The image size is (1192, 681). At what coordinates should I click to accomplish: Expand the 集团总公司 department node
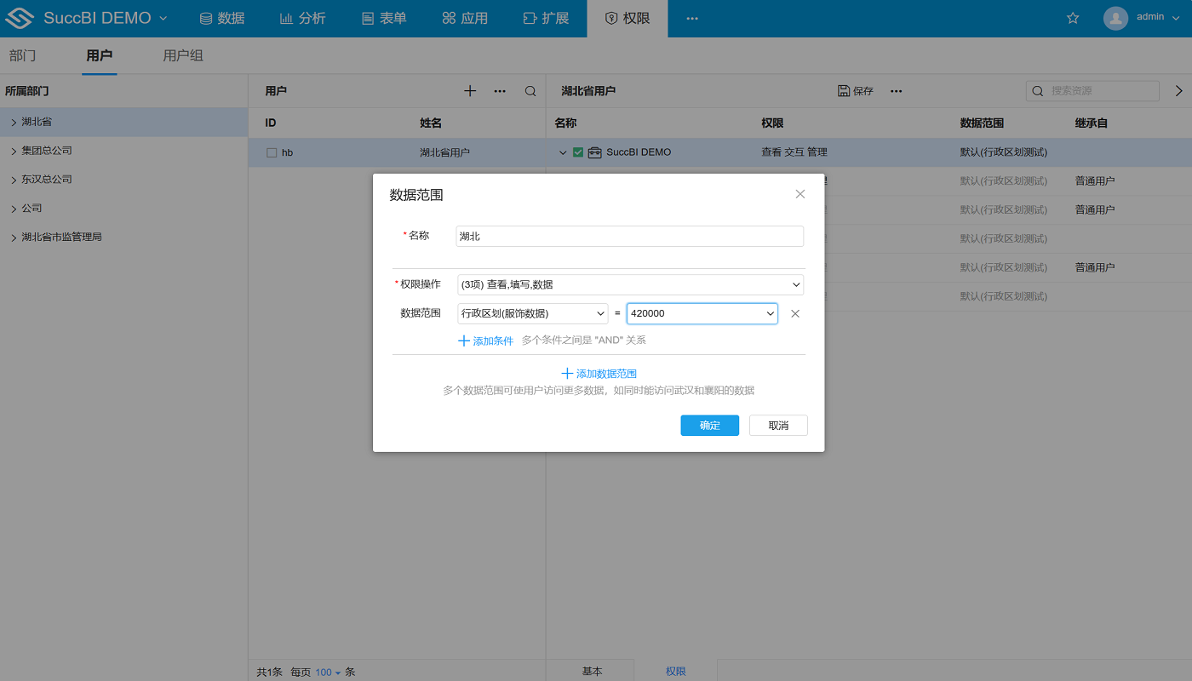tap(14, 151)
